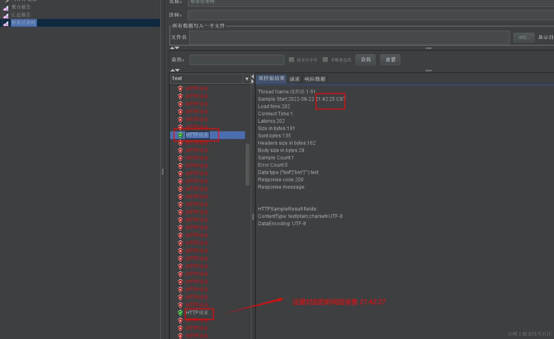The height and width of the screenshot is (339, 554).
Task: Click the red failure shield of the topmost result
Action: pyautogui.click(x=180, y=89)
